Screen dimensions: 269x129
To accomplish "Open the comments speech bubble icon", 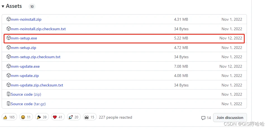I will pyautogui.click(x=203, y=118).
